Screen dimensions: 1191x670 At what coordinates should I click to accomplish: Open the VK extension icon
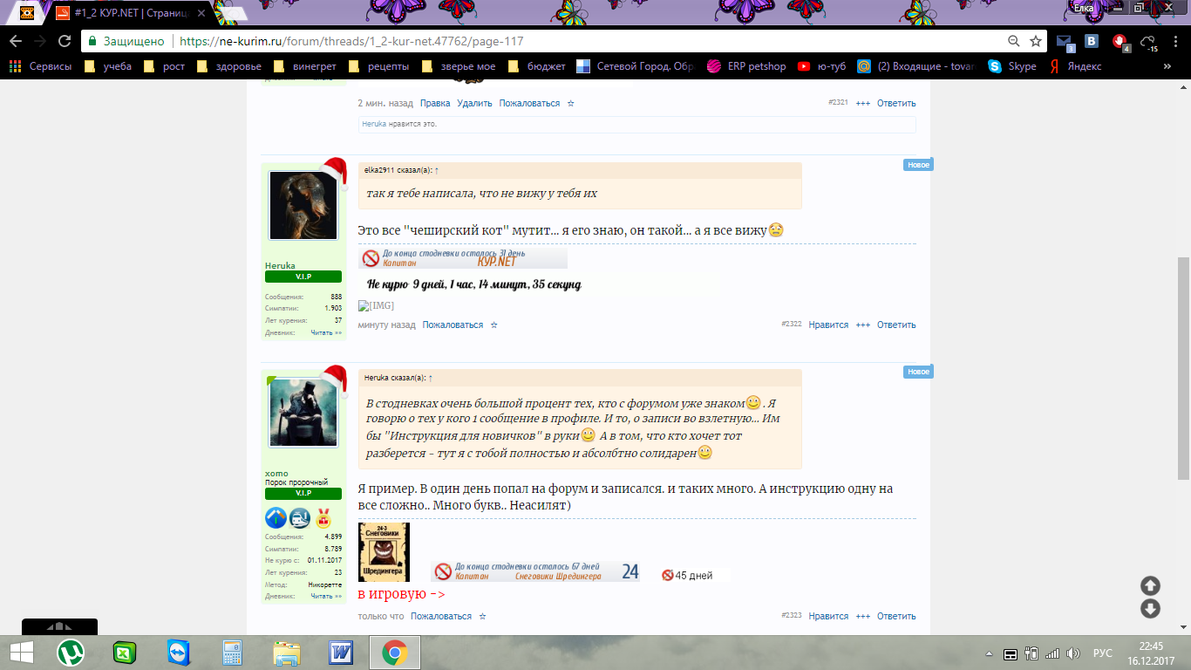[1092, 41]
